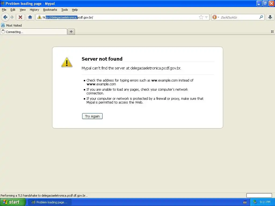Click the empty progress box in status bar

[x=259, y=195]
